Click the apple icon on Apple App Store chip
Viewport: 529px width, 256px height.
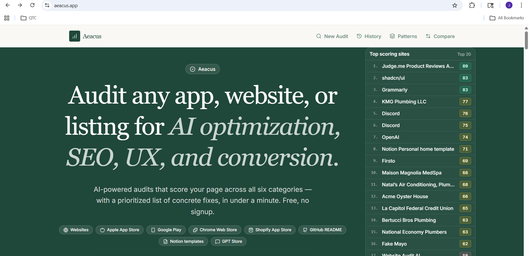point(102,230)
